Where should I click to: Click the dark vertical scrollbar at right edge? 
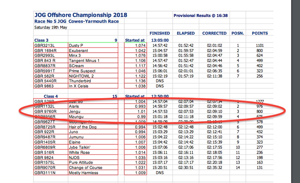coord(296,91)
